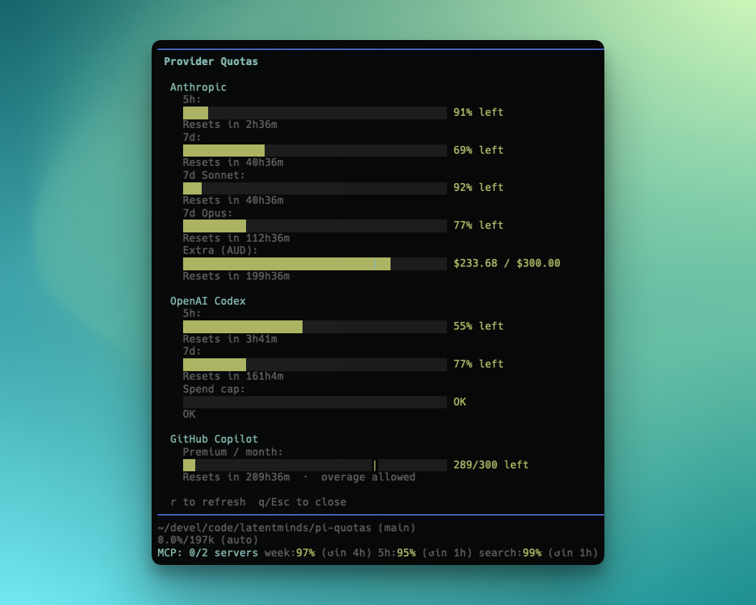Screen dimensions: 756x605
Task: Select the Resets in 2h36m text
Action: pos(230,124)
